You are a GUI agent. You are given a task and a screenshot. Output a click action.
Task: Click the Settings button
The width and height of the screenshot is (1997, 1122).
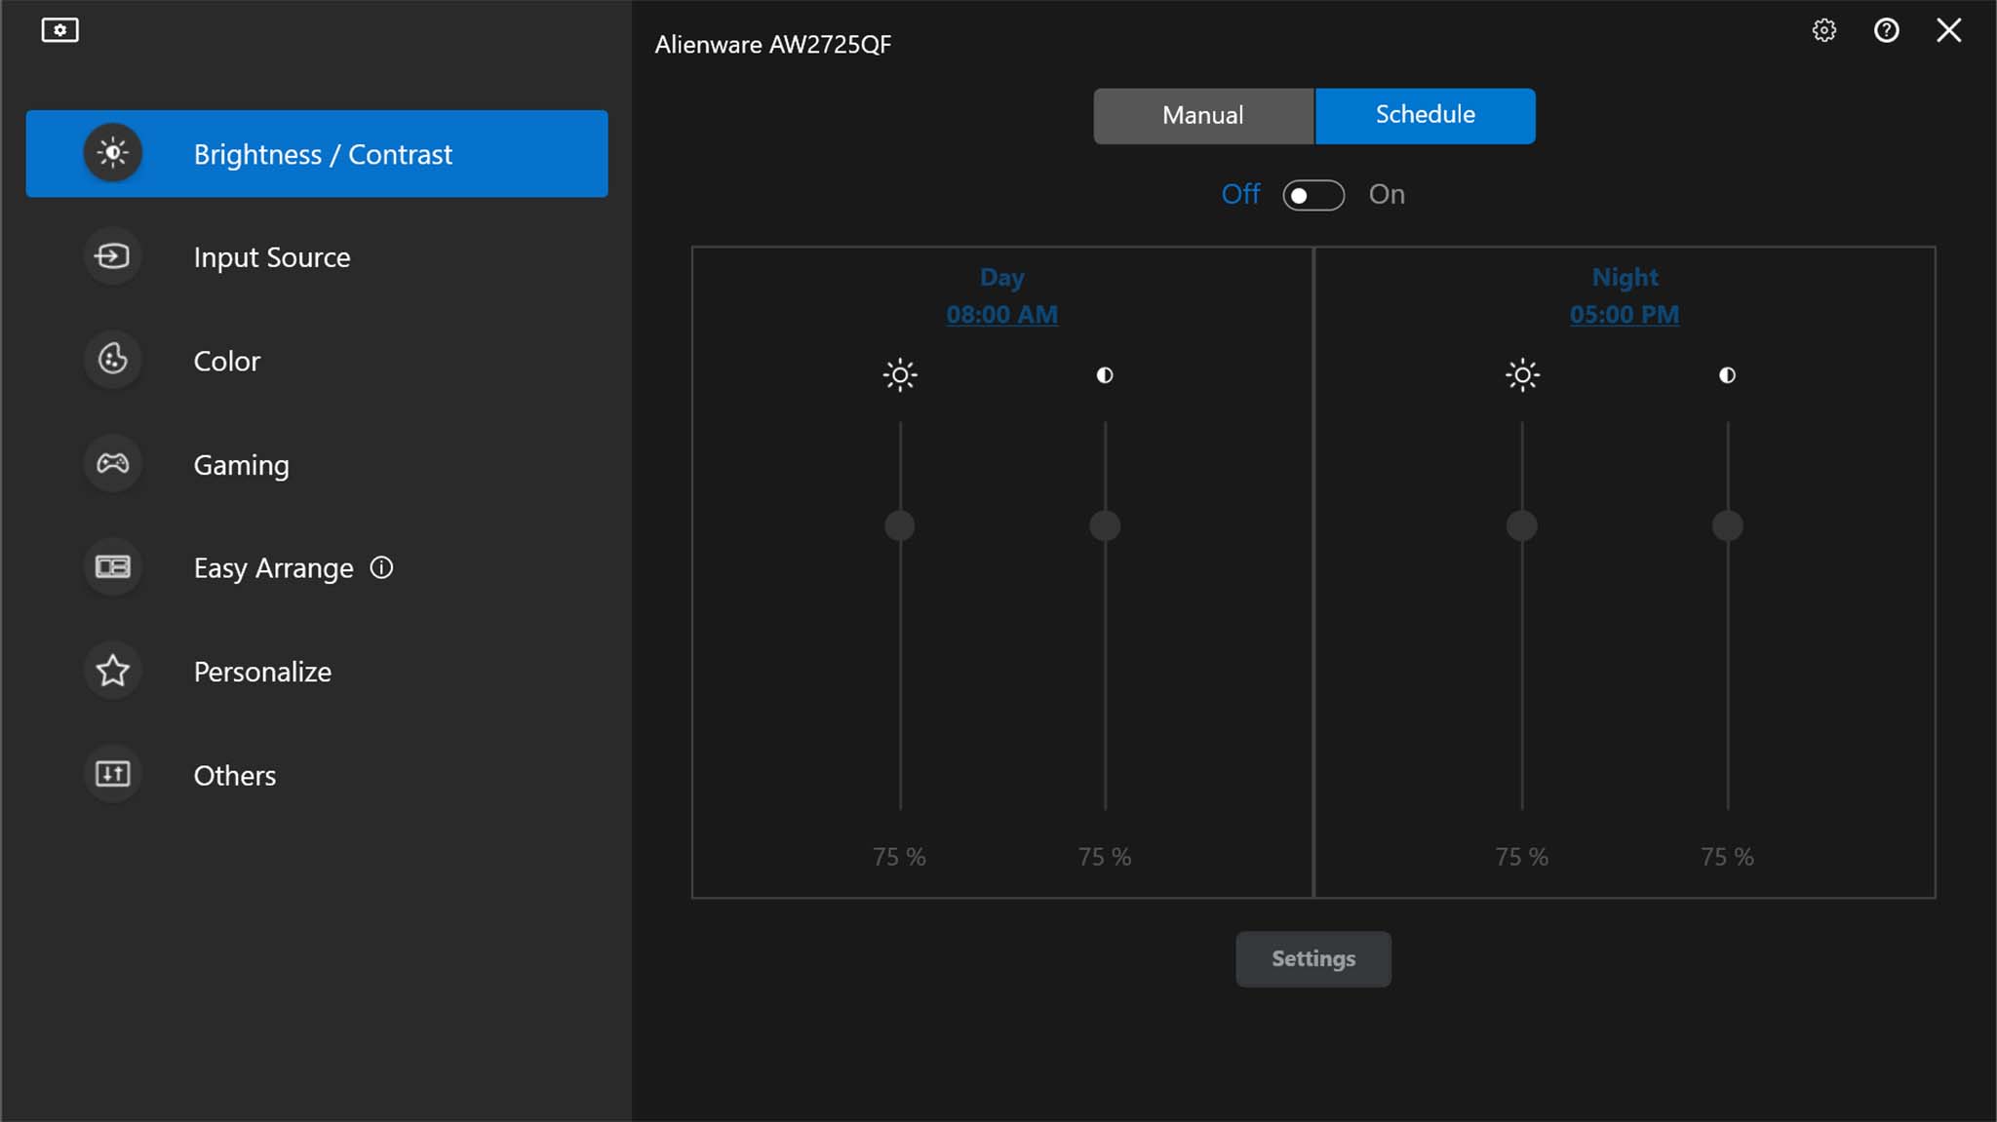pyautogui.click(x=1312, y=957)
